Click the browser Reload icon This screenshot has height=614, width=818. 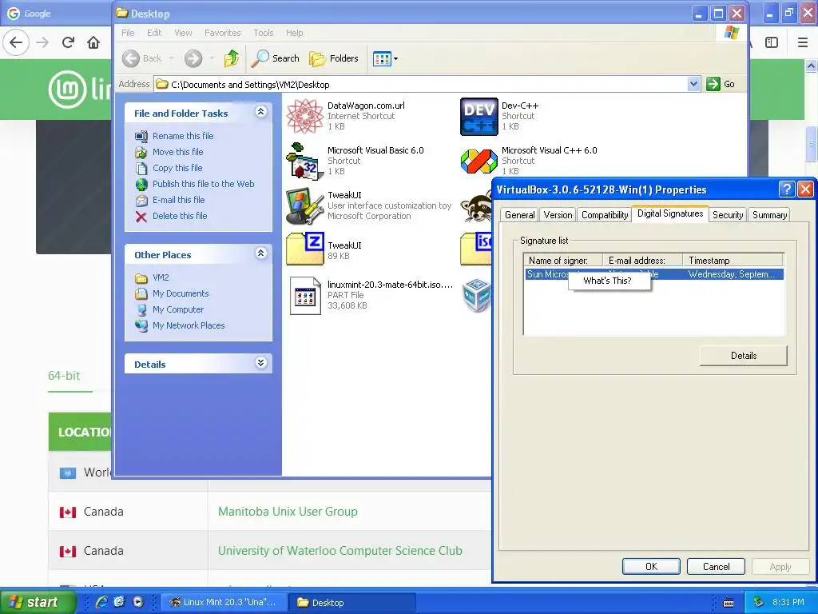tap(68, 42)
